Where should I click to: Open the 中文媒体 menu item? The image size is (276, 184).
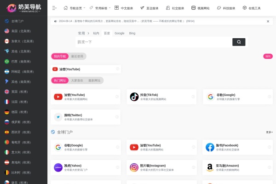pos(124,8)
